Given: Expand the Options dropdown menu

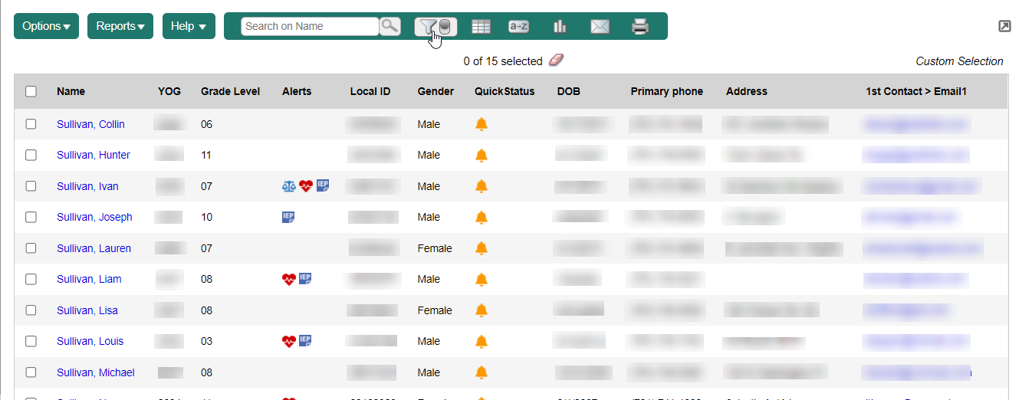Looking at the screenshot, I should [x=46, y=26].
